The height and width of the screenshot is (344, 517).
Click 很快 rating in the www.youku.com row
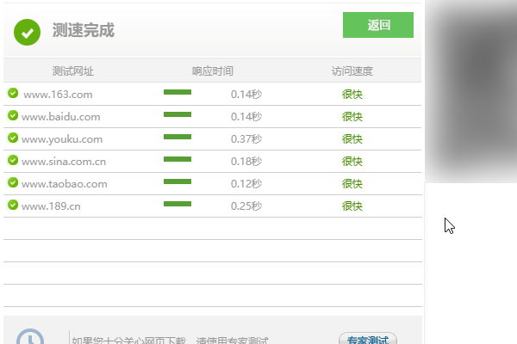tap(352, 139)
